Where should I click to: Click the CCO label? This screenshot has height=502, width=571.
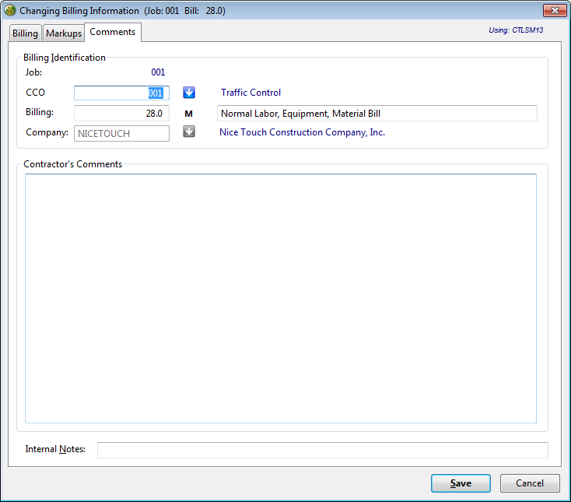pos(35,93)
